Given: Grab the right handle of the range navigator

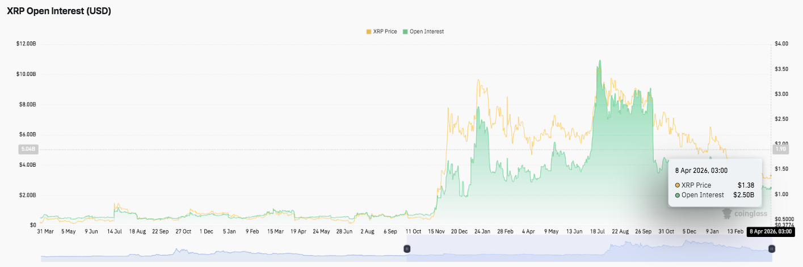Looking at the screenshot, I should [772, 249].
